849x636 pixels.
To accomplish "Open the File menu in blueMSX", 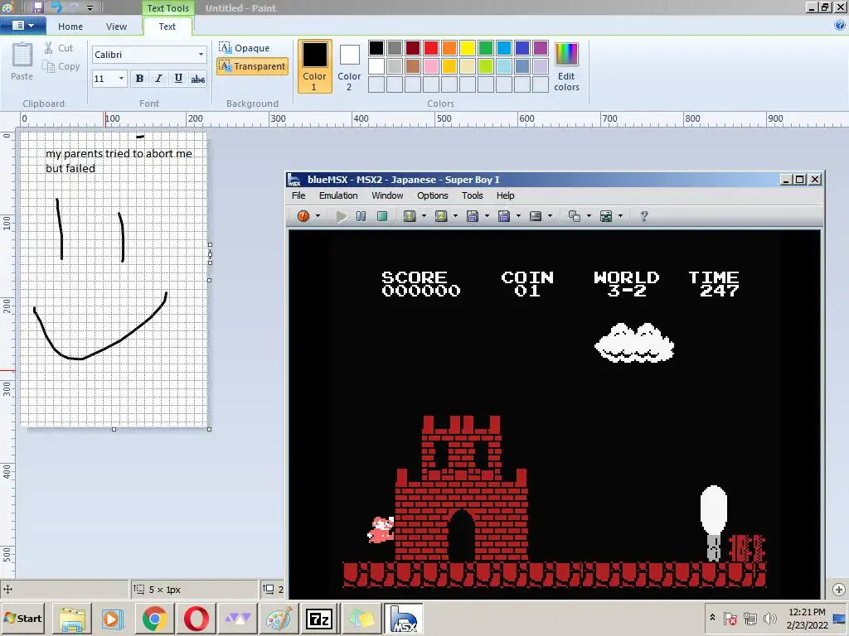I will coord(298,195).
